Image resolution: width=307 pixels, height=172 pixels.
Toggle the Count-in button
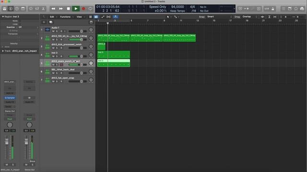tap(267, 9)
